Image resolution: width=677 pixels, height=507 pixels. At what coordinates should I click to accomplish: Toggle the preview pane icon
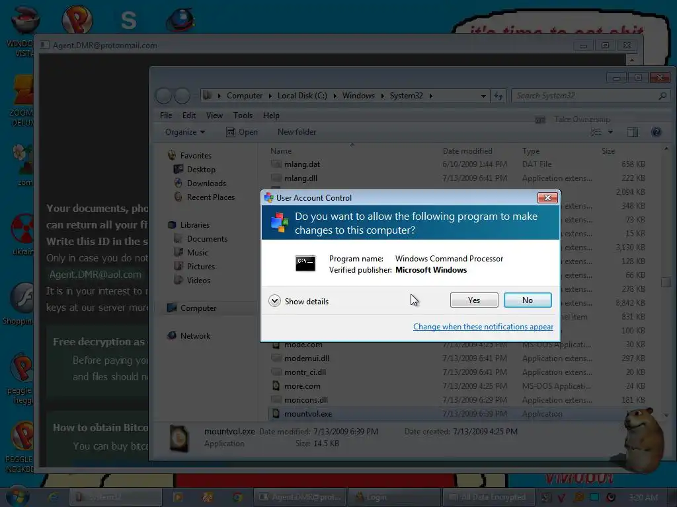[x=633, y=132]
